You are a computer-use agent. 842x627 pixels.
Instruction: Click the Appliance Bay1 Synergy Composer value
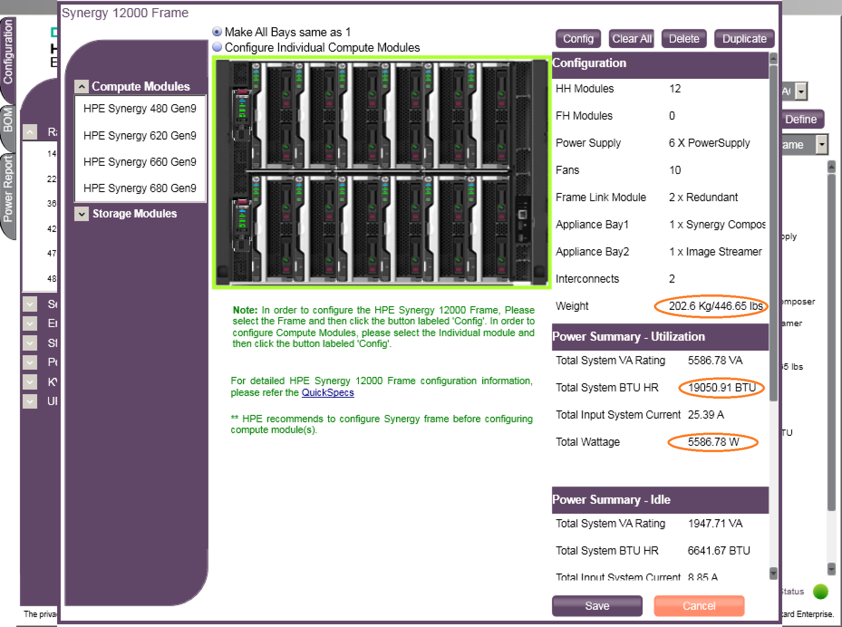(717, 224)
